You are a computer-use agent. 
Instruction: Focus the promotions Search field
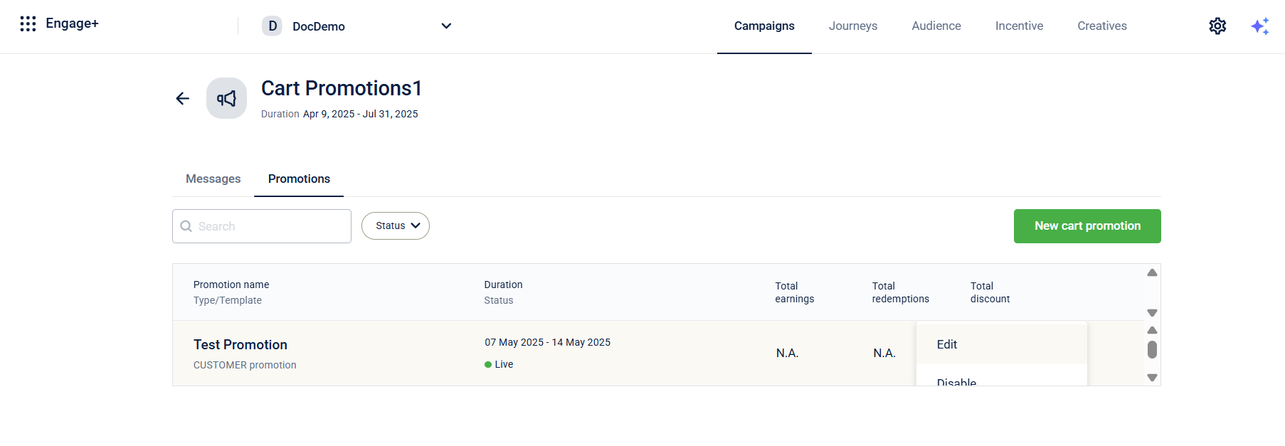tap(270, 226)
